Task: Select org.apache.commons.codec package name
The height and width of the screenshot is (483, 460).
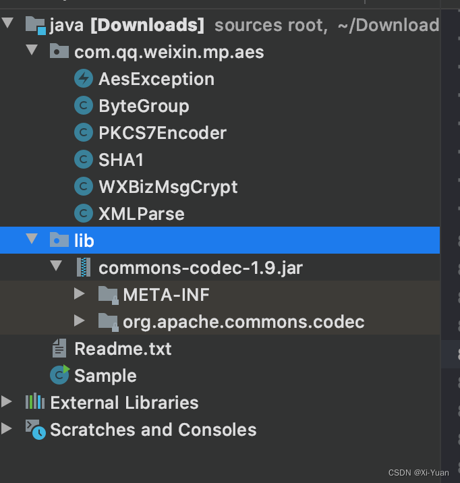Action: 243,322
